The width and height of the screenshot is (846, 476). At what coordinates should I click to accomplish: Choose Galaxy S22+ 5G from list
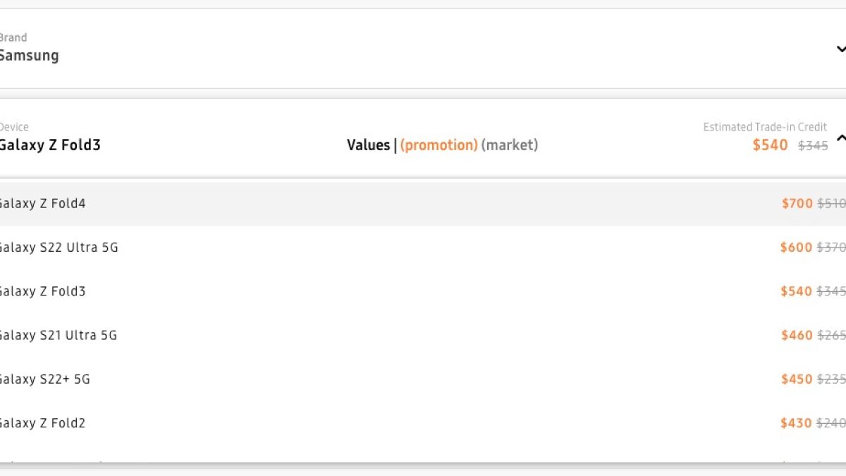click(44, 379)
